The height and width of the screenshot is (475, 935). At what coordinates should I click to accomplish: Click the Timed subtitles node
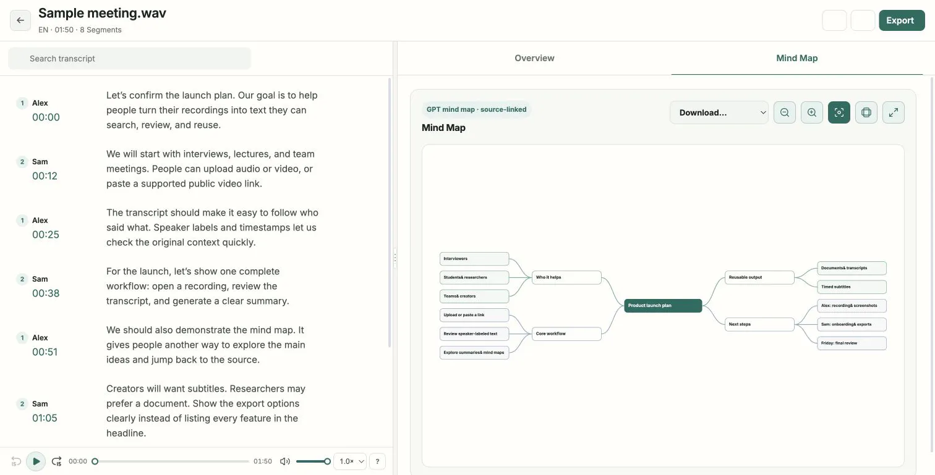(852, 287)
